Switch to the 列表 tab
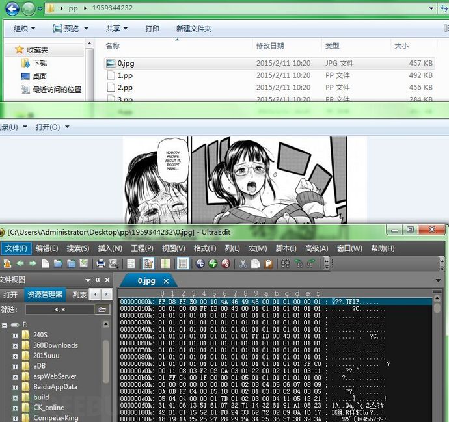The width and height of the screenshot is (449, 422). click(x=79, y=295)
